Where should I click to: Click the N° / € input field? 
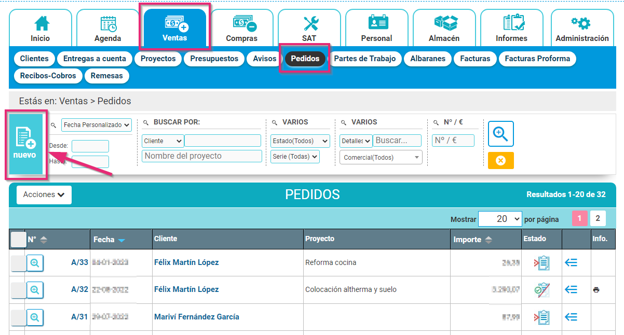[453, 141]
